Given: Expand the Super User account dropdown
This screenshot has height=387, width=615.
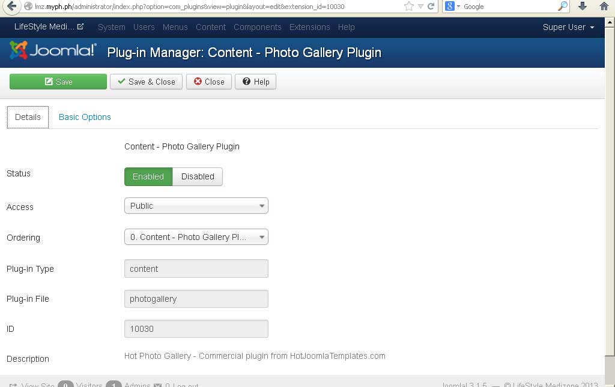Looking at the screenshot, I should [x=568, y=27].
